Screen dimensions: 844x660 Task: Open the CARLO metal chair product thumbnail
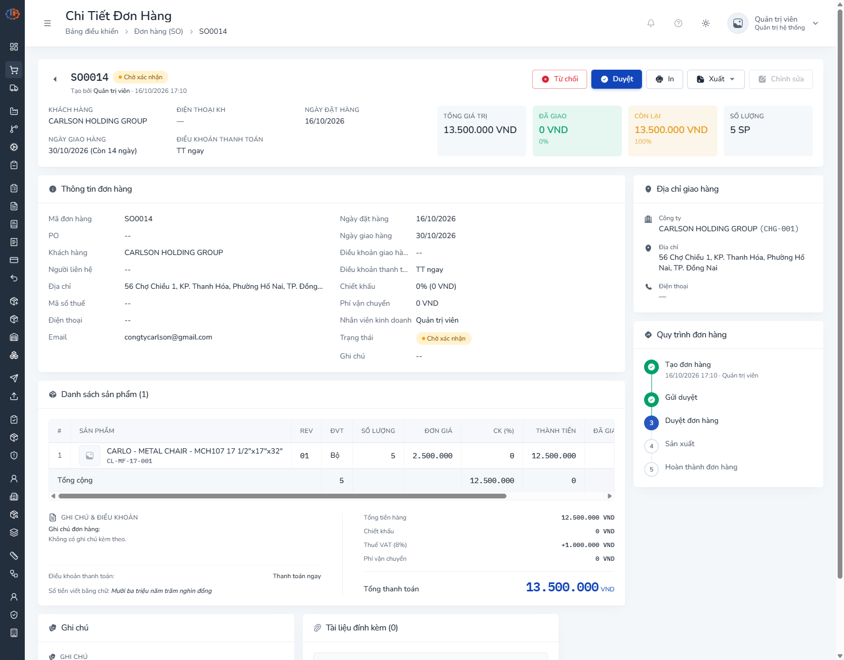90,456
